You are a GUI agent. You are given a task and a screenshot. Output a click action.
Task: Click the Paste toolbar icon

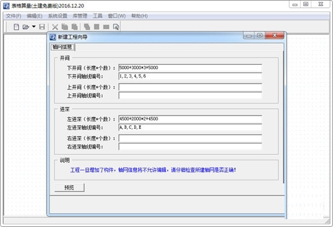pos(74,27)
